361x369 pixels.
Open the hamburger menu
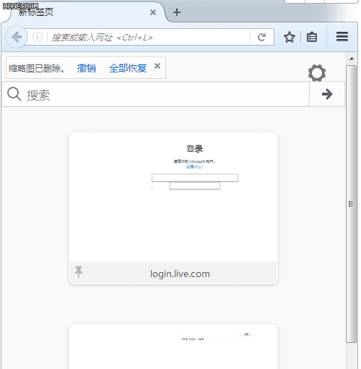342,37
